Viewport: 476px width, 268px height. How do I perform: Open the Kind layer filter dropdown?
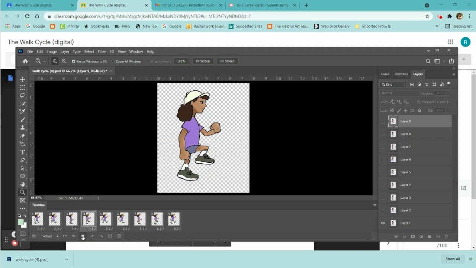[x=393, y=84]
